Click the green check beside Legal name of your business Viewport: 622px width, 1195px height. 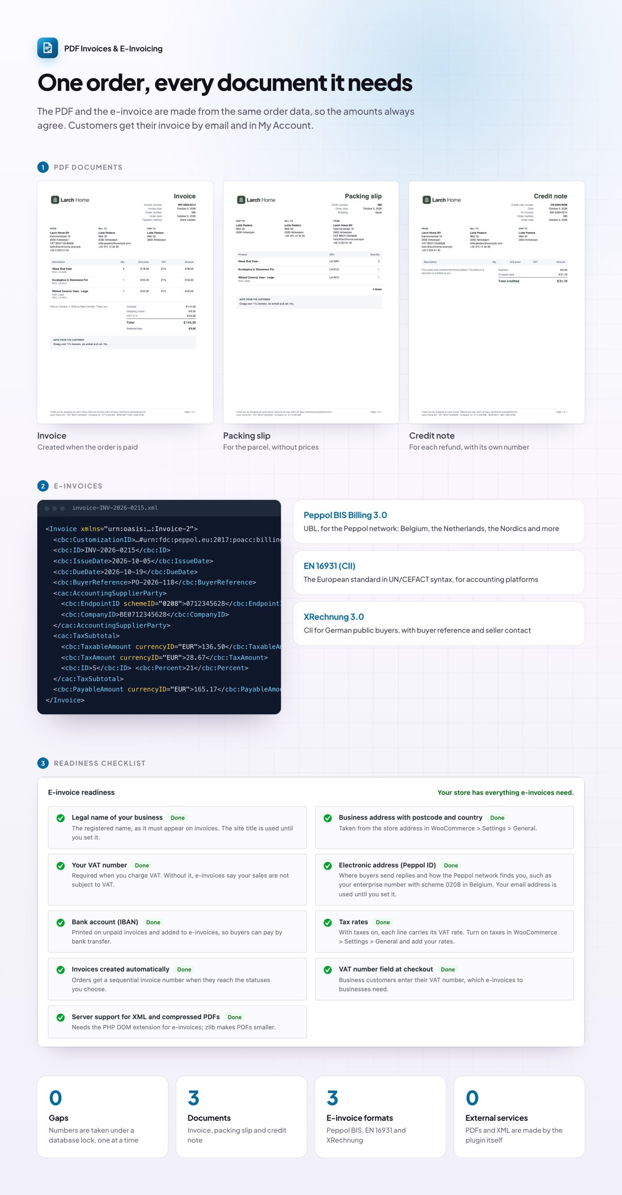(61, 818)
